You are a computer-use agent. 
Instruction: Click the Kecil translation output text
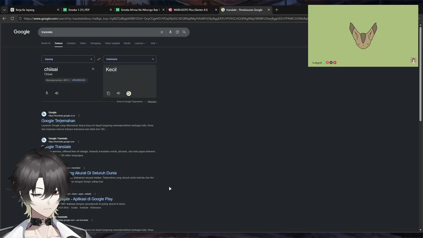coord(111,69)
